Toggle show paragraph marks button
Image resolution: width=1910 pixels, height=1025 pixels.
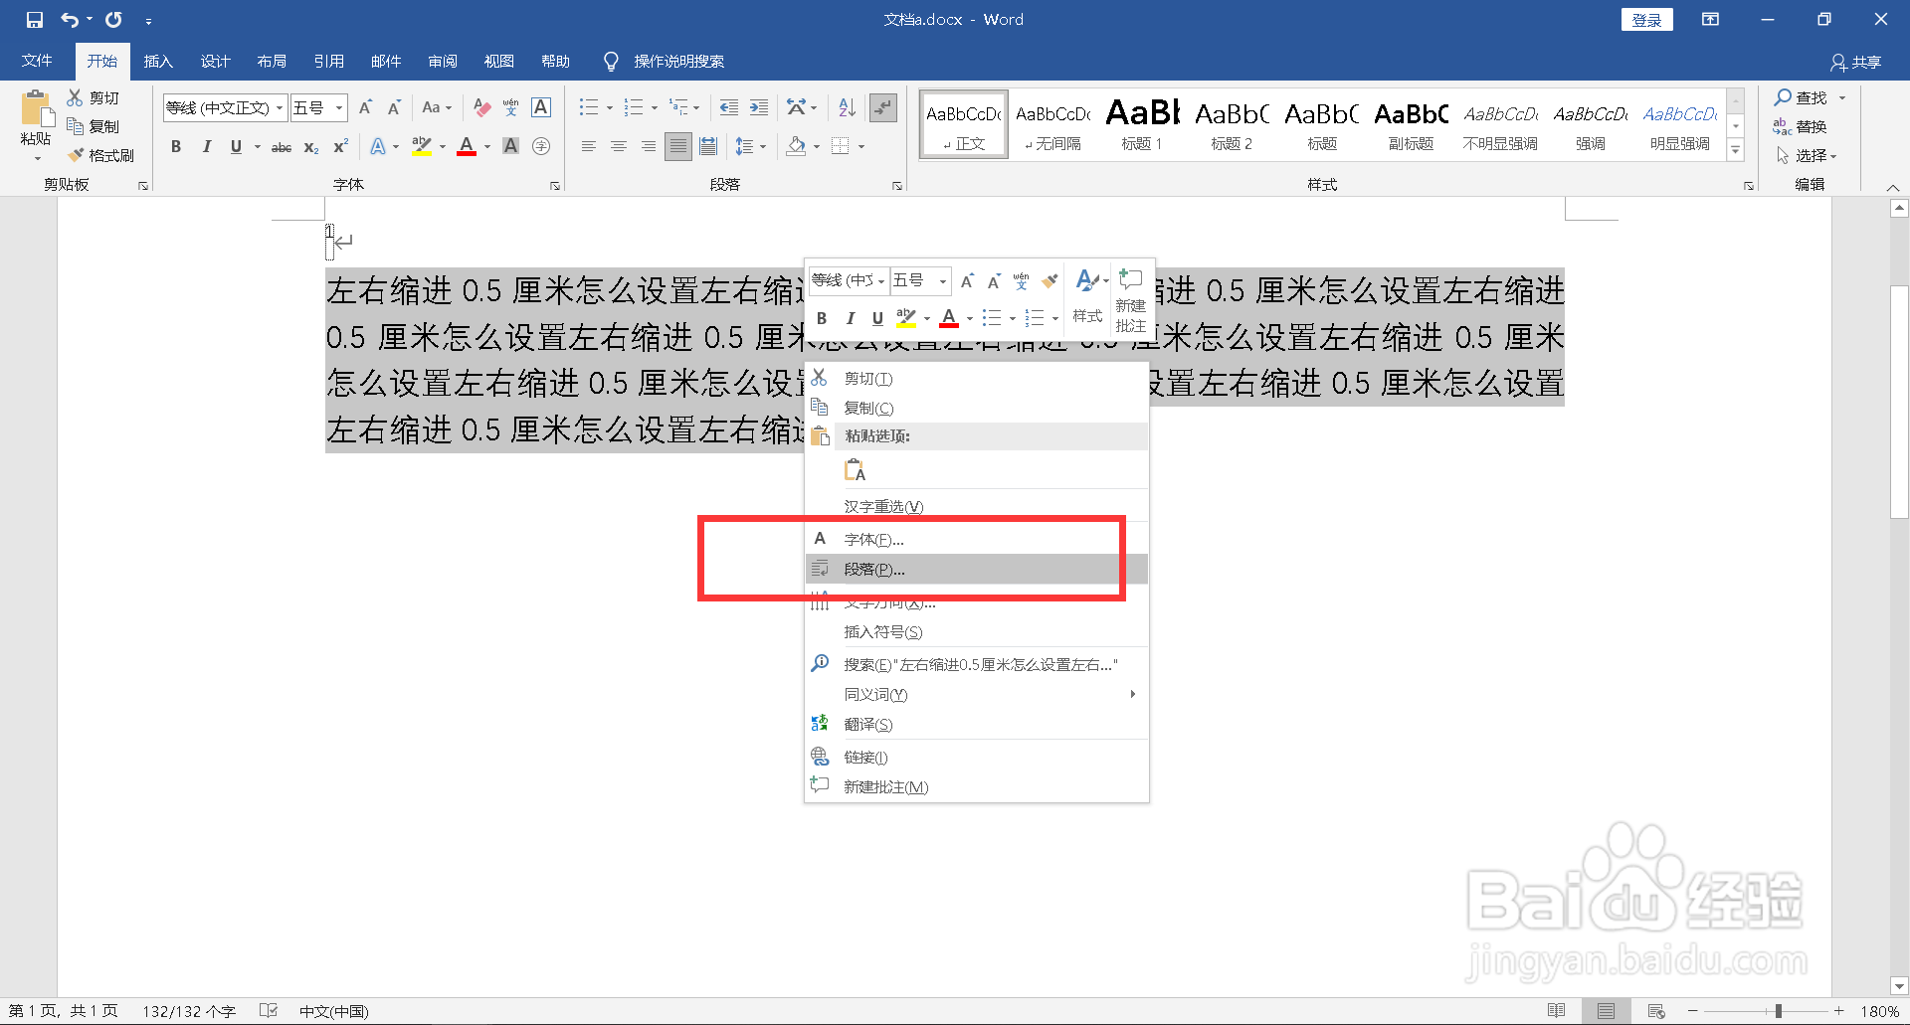(883, 107)
